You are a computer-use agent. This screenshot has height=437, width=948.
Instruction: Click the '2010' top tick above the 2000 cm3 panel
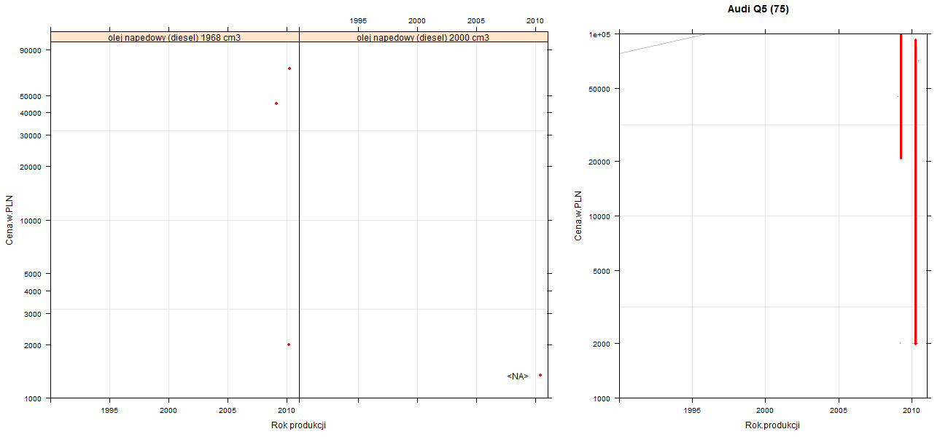coord(535,20)
